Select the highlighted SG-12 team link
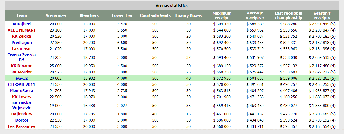Screen dimensions: 344x134 pos(22,78)
